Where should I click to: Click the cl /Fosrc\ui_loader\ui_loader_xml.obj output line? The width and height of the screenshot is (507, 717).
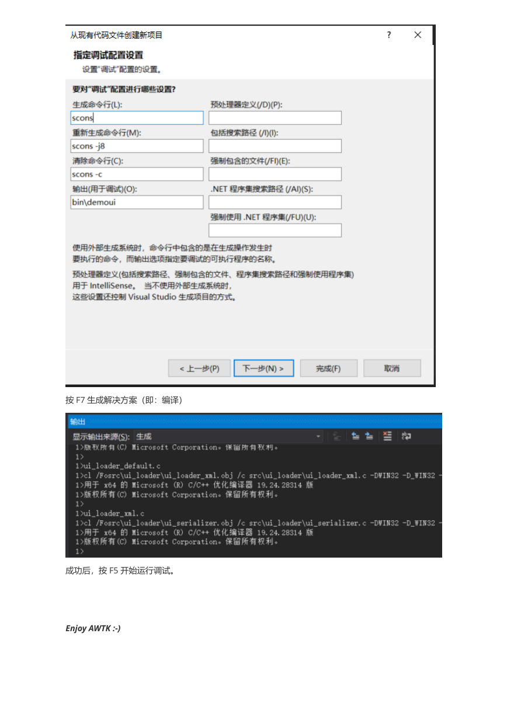click(x=258, y=475)
